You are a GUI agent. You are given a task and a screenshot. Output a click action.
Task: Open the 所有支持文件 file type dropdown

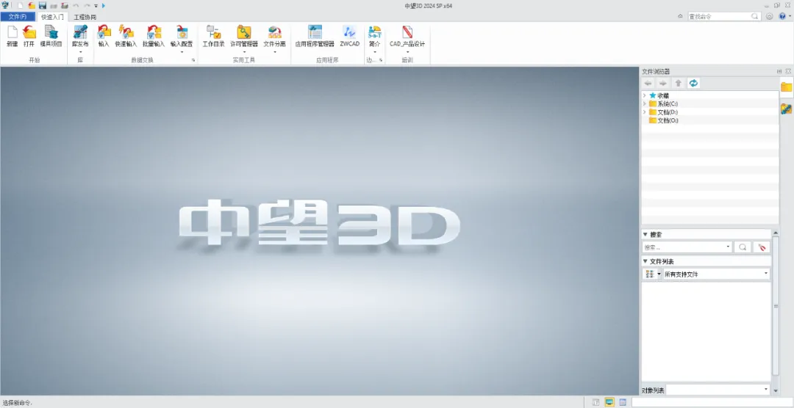coord(717,274)
